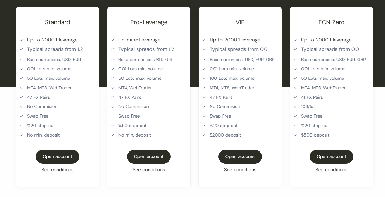View See conditions link for Standard

coord(58,170)
